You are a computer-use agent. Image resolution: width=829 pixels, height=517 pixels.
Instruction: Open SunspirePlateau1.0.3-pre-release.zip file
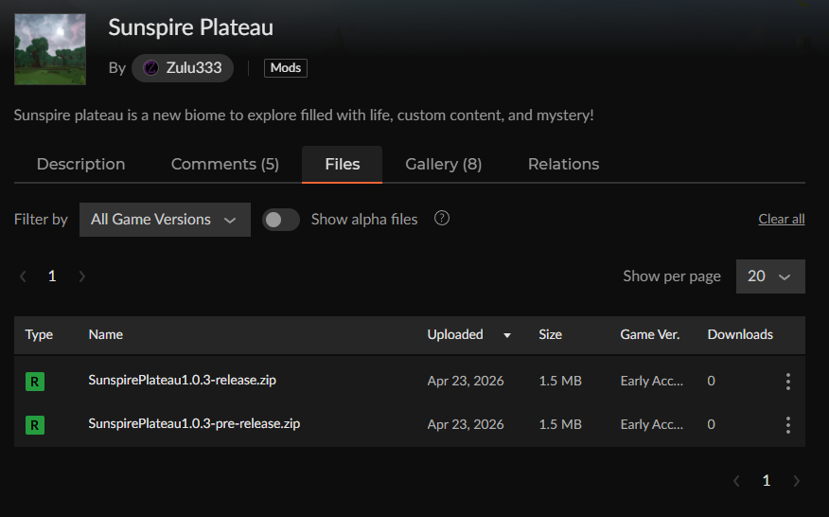pos(194,423)
